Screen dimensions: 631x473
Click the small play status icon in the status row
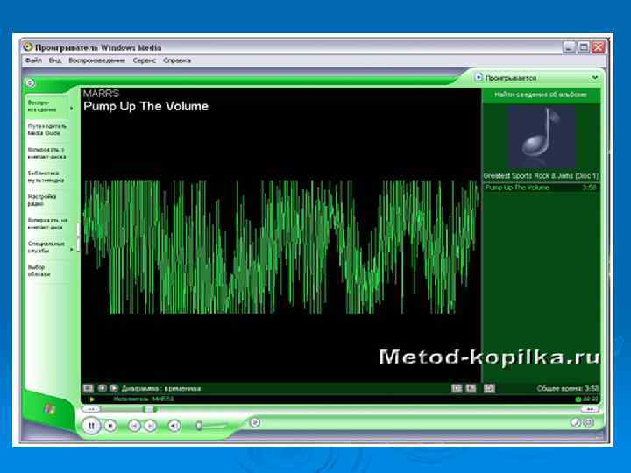(x=92, y=399)
